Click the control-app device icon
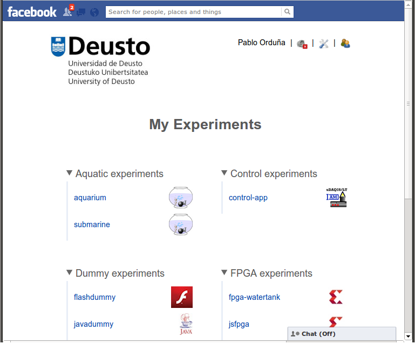 [x=337, y=198]
